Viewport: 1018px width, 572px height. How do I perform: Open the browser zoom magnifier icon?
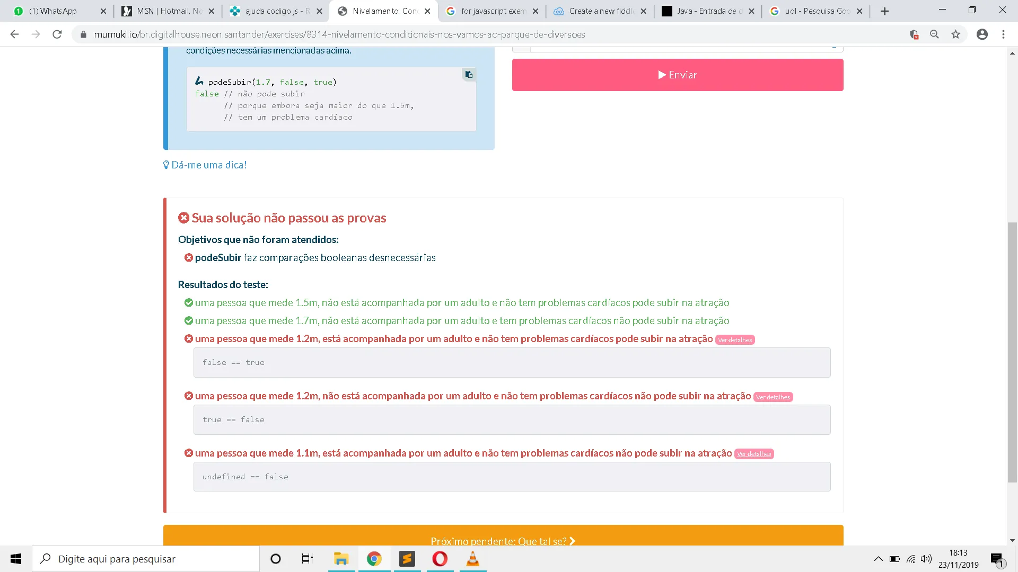click(x=934, y=34)
